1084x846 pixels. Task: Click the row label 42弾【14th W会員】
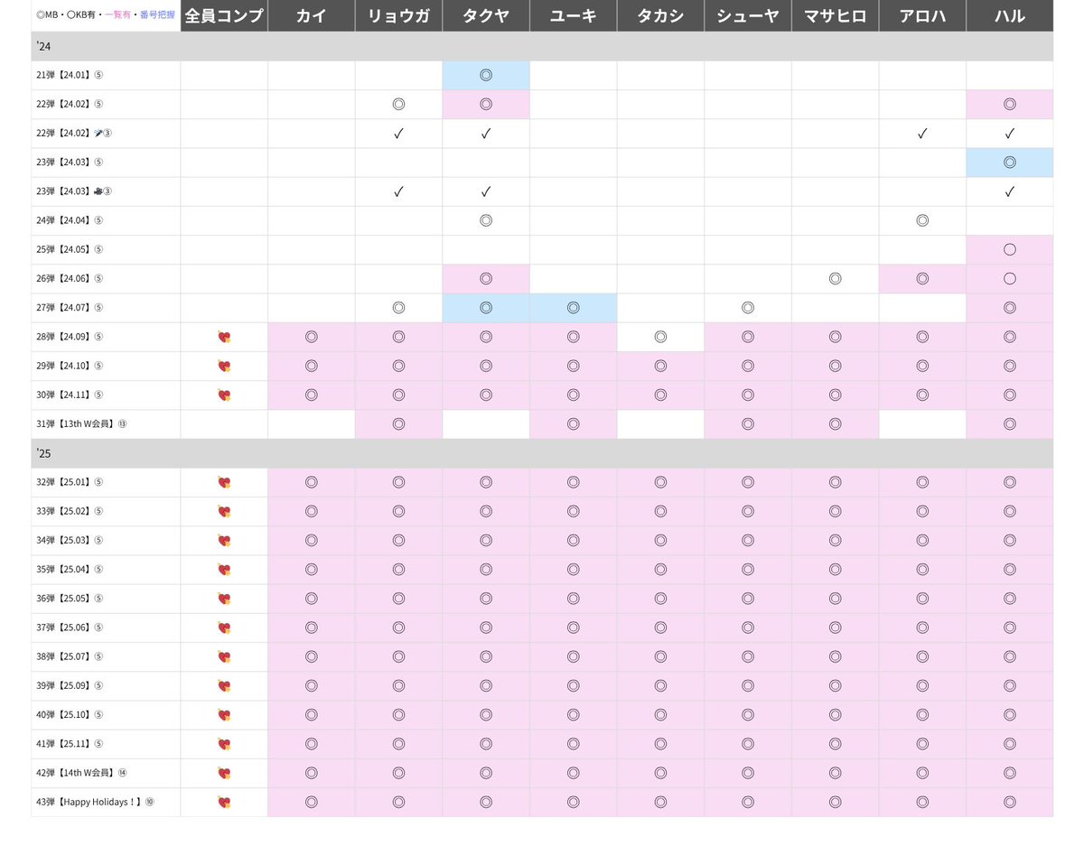click(81, 773)
